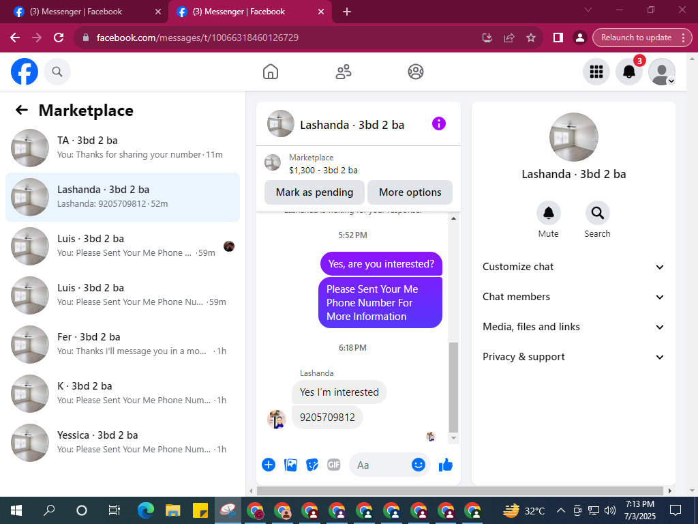This screenshot has width=698, height=524.
Task: Reload the page icon
Action: pos(59,38)
